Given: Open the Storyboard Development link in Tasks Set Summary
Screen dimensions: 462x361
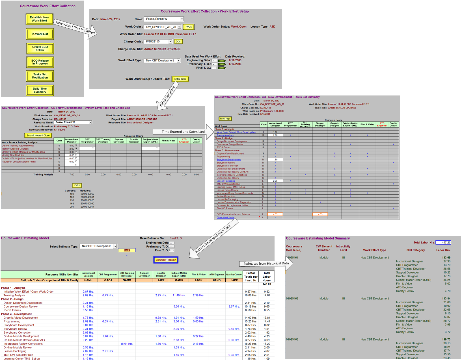Looking at the screenshot, I should pos(229,160).
